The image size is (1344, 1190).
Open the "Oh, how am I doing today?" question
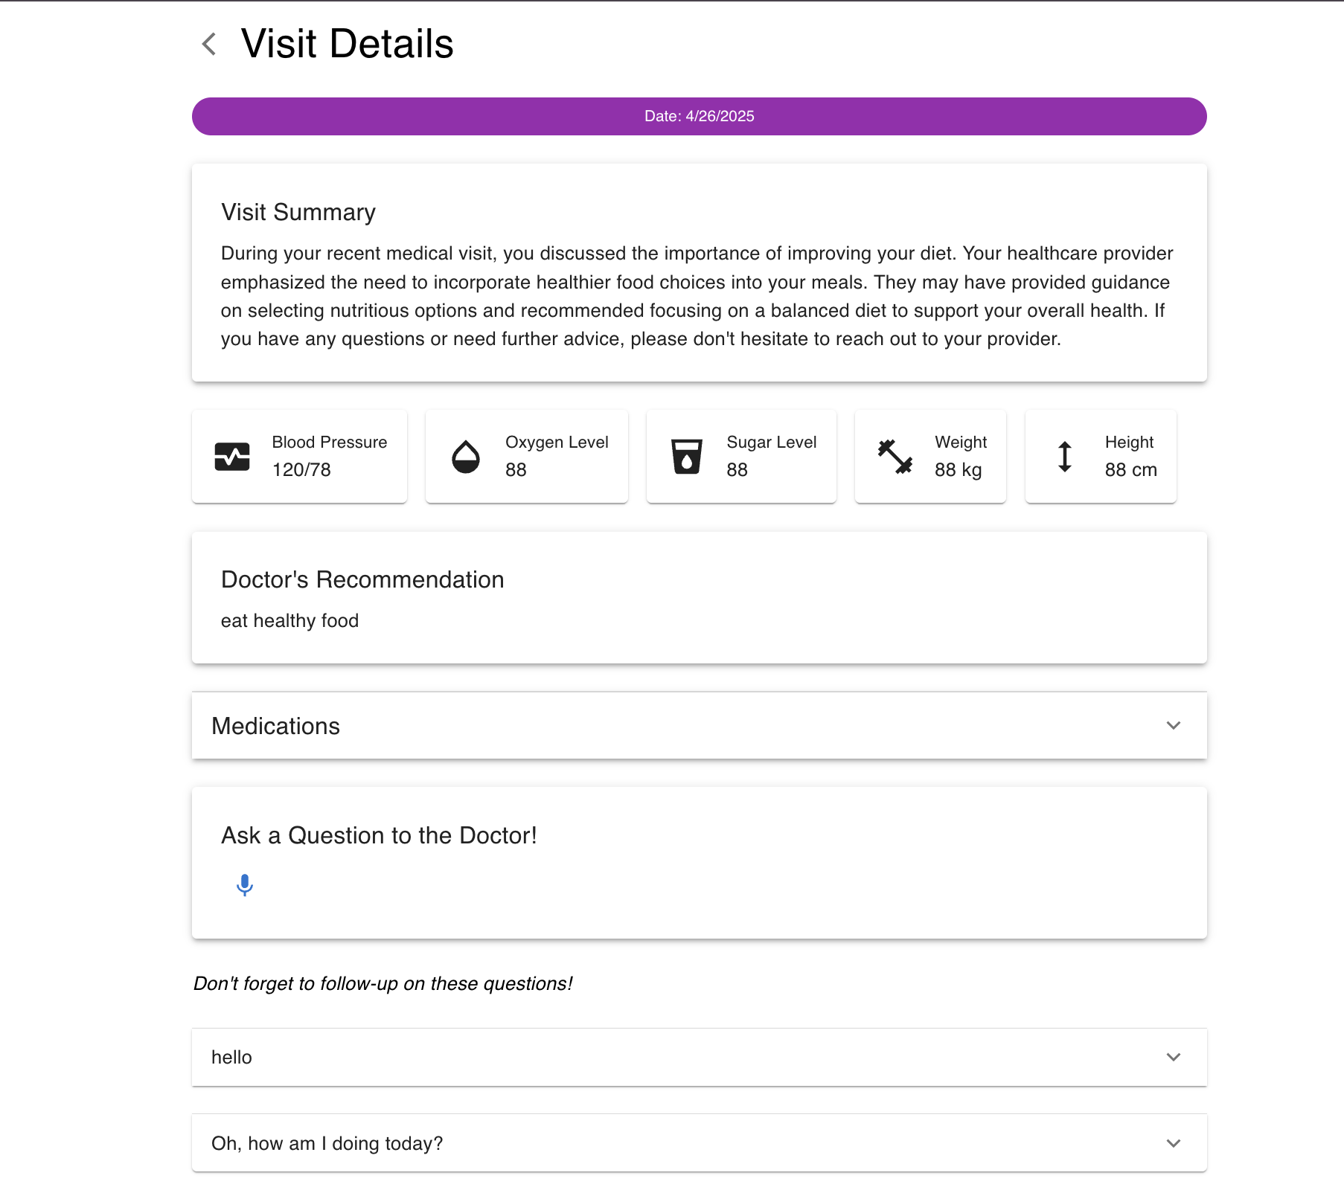(670, 1144)
